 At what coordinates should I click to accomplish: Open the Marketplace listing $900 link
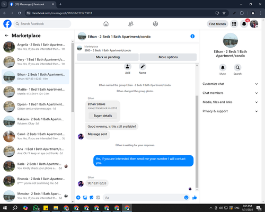tap(108, 50)
